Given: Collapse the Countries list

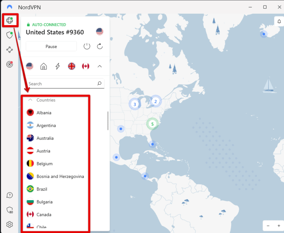Looking at the screenshot, I should point(30,100).
